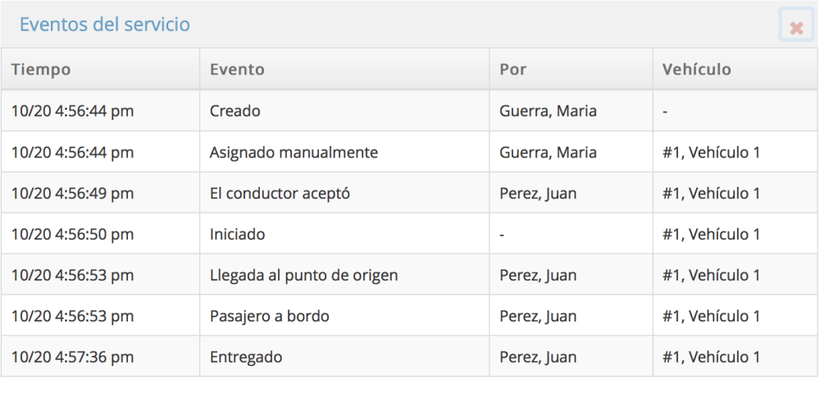Select the Pasajero a bordo event

tap(269, 317)
